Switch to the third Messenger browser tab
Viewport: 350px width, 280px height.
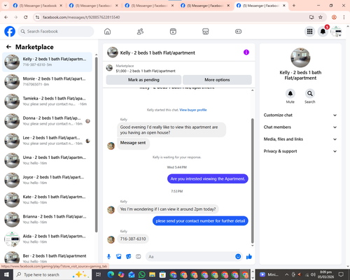click(x=149, y=6)
